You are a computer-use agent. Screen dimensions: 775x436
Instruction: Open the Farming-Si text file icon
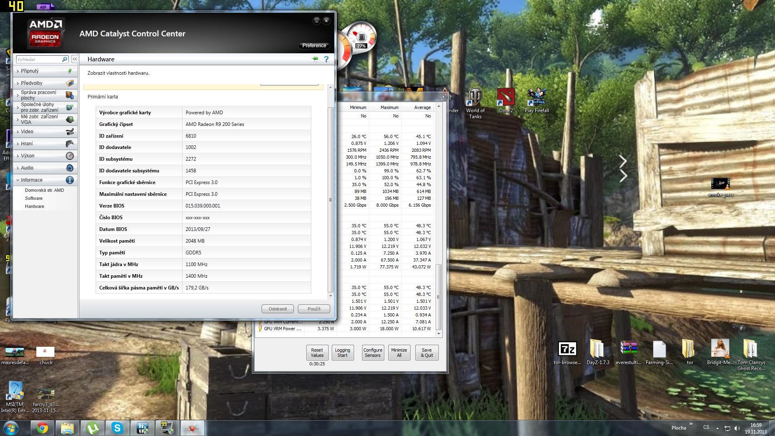(659, 353)
